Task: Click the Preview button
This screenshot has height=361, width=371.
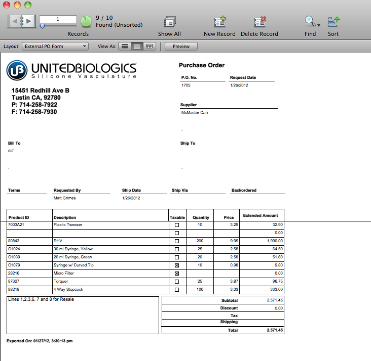Action: (x=181, y=47)
